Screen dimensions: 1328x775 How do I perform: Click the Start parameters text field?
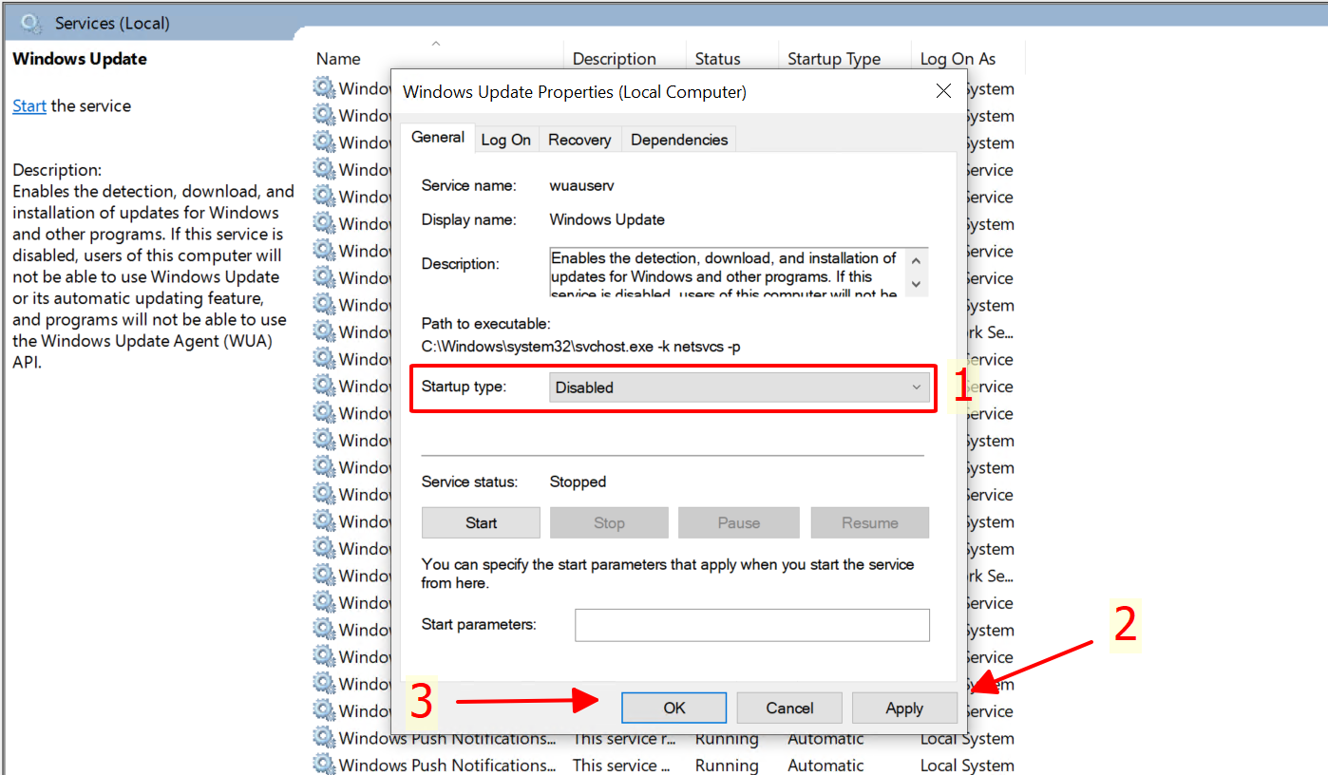751,625
